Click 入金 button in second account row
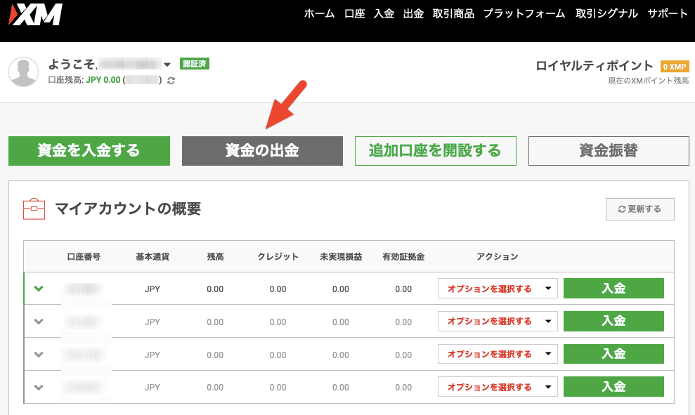This screenshot has height=415, width=695. [x=614, y=321]
